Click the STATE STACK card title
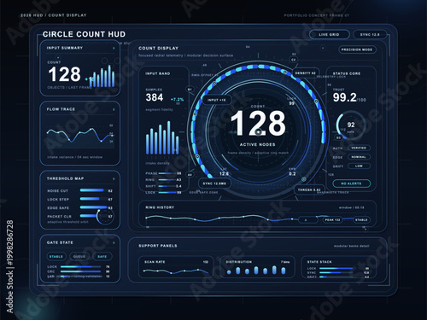 (x=319, y=262)
